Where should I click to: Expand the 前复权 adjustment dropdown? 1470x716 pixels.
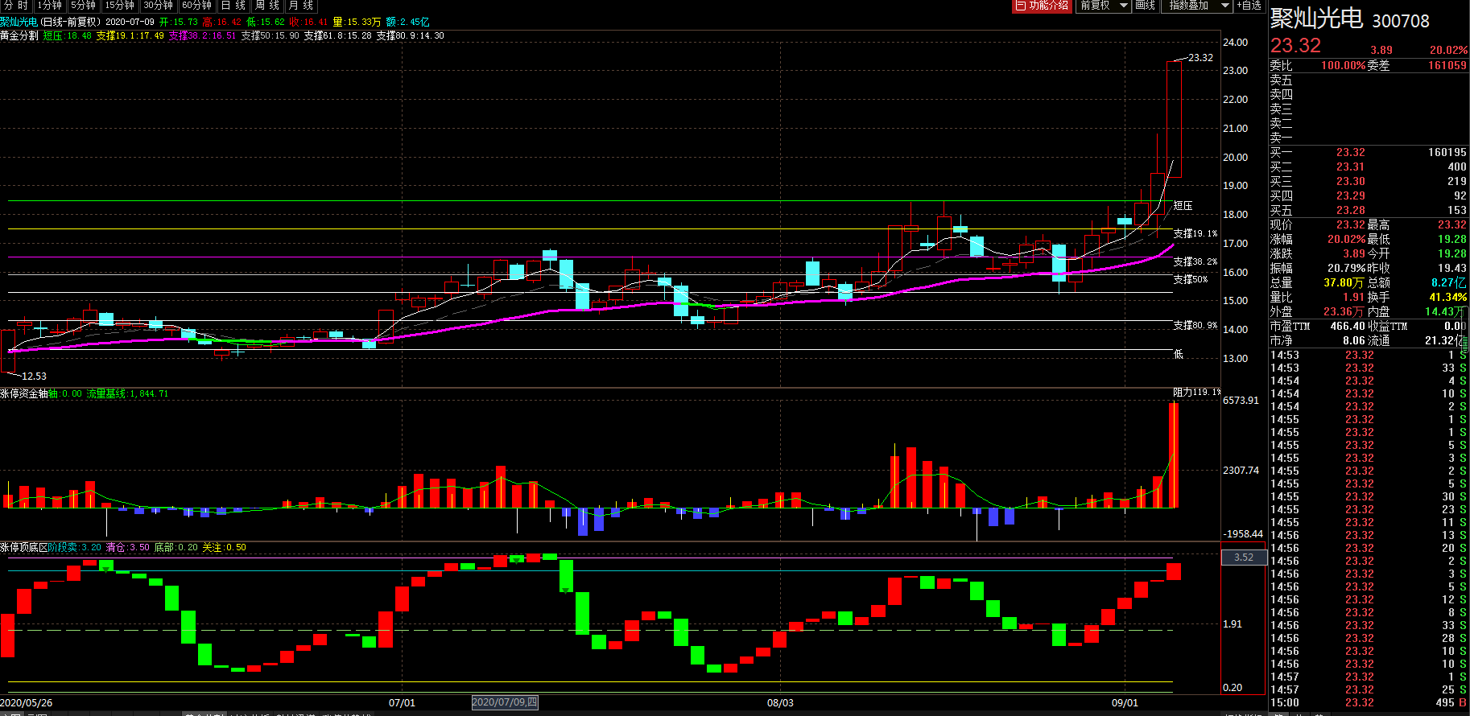(x=1103, y=6)
